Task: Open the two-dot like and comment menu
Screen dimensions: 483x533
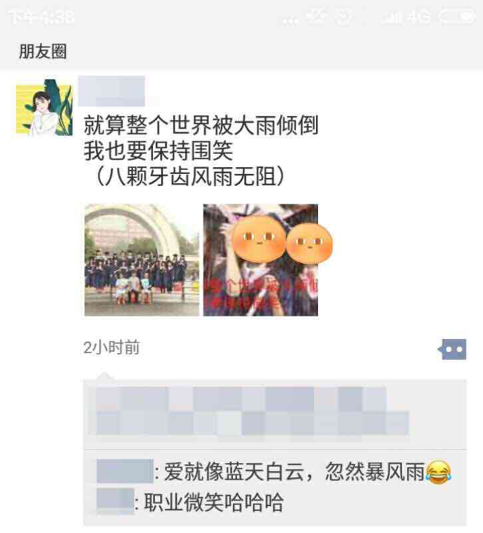Action: click(452, 349)
